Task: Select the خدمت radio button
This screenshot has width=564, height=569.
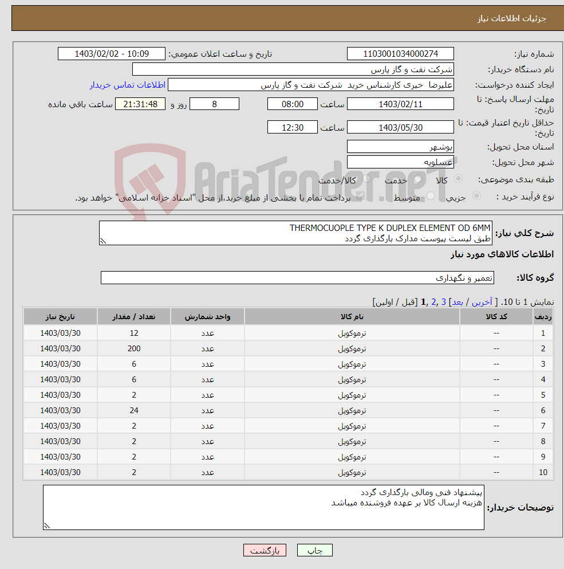Action: 418,179
